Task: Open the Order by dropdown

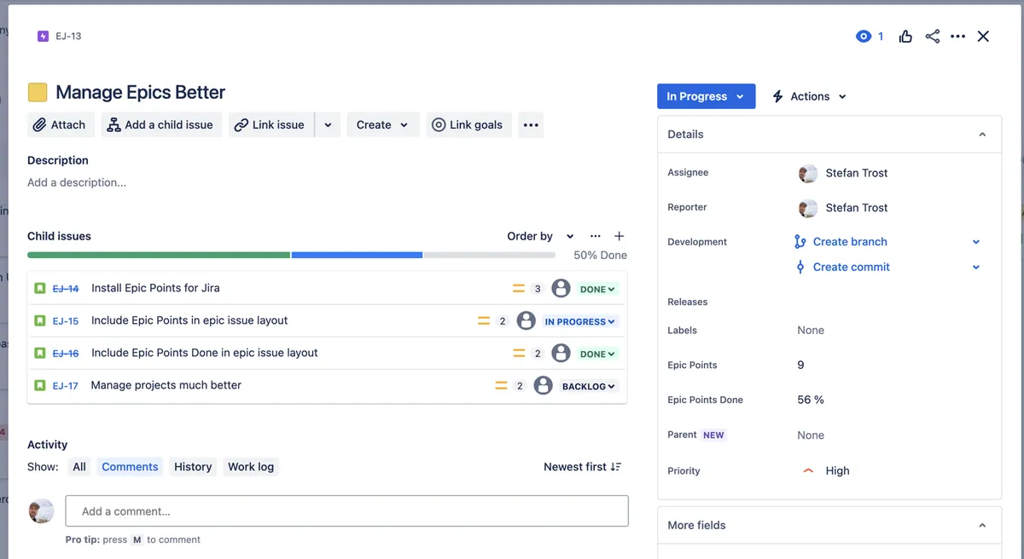Action: click(x=540, y=236)
